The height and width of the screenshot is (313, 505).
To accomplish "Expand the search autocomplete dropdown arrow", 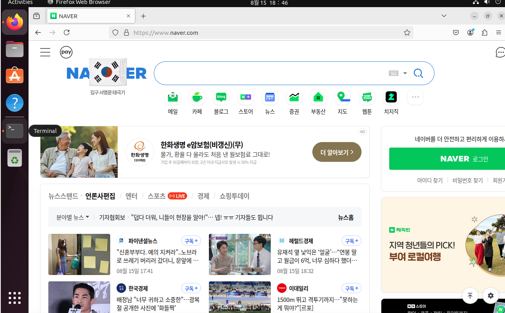I will [405, 73].
